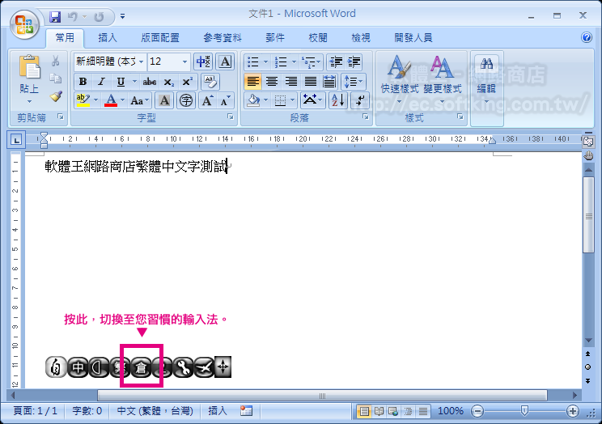This screenshot has width=602, height=424.
Task: Open the font name dropdown
Action: click(142, 61)
